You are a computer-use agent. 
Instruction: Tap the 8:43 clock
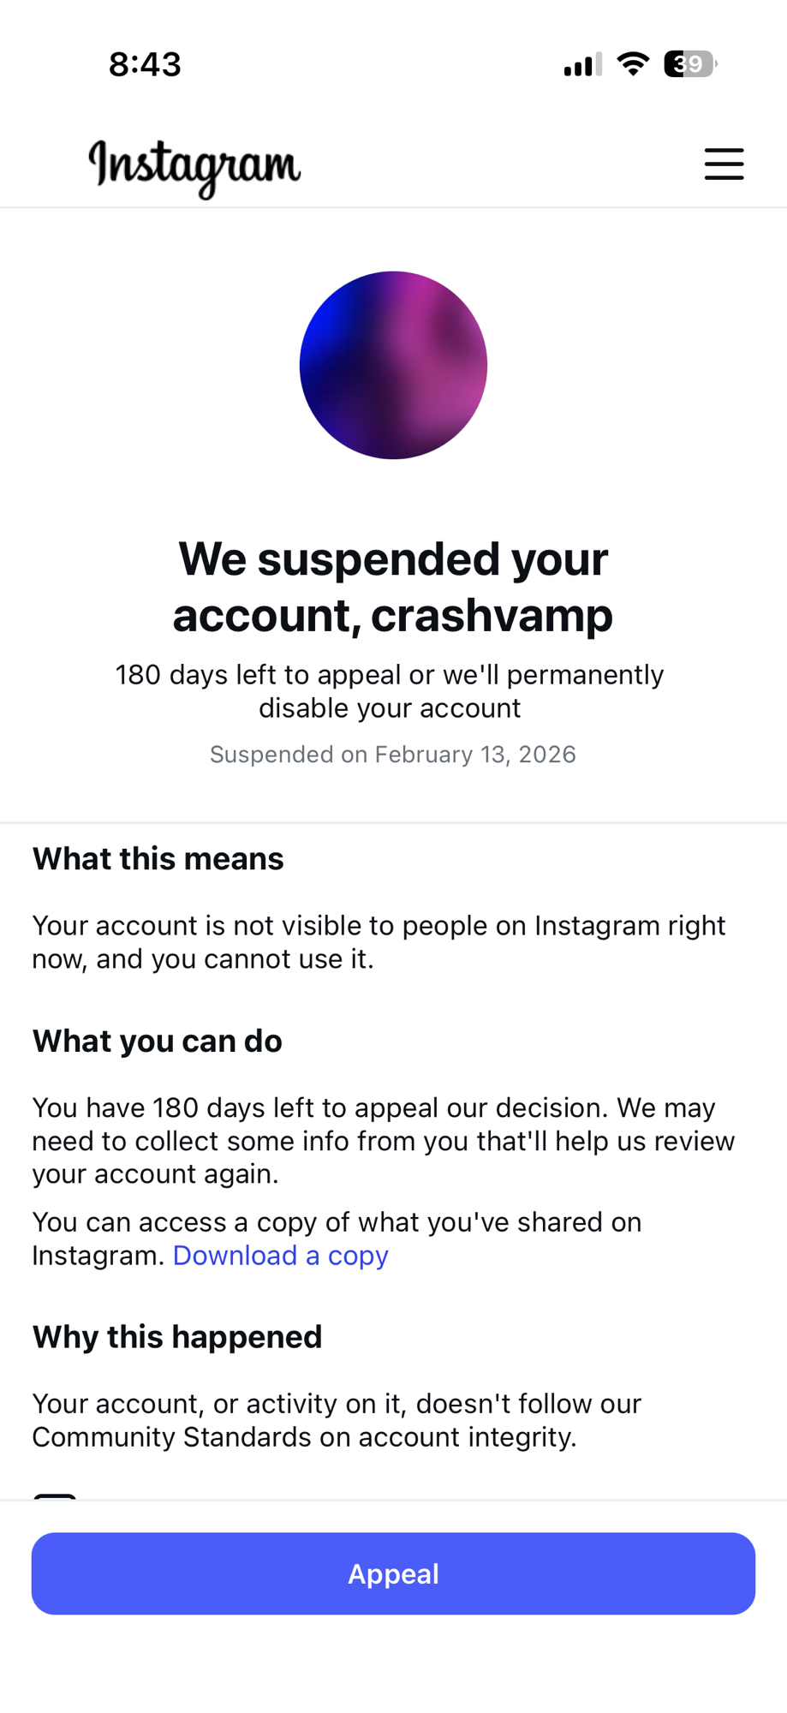[145, 64]
